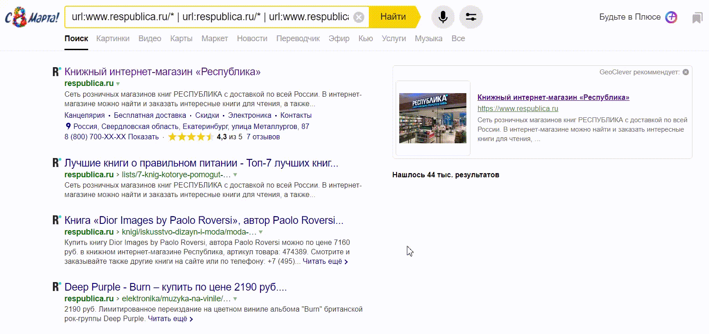Go to the Новости tab
Screen dimensions: 709x334
tap(252, 39)
